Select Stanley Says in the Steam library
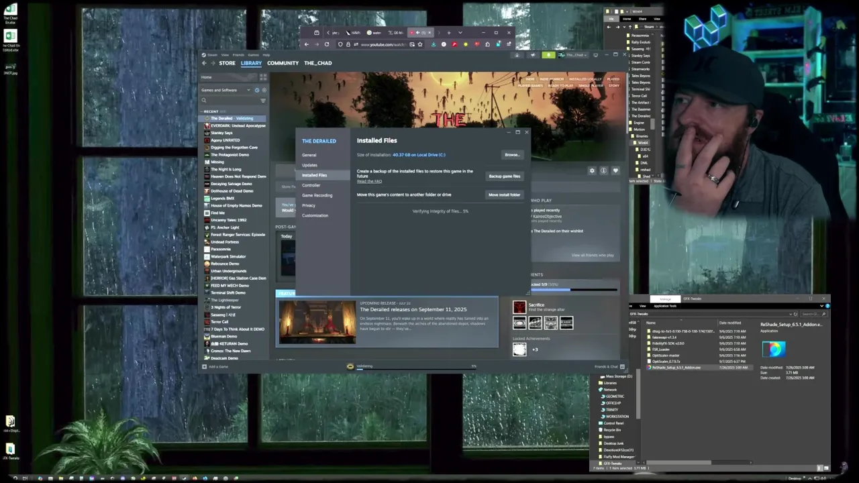This screenshot has height=483, width=859. [221, 133]
